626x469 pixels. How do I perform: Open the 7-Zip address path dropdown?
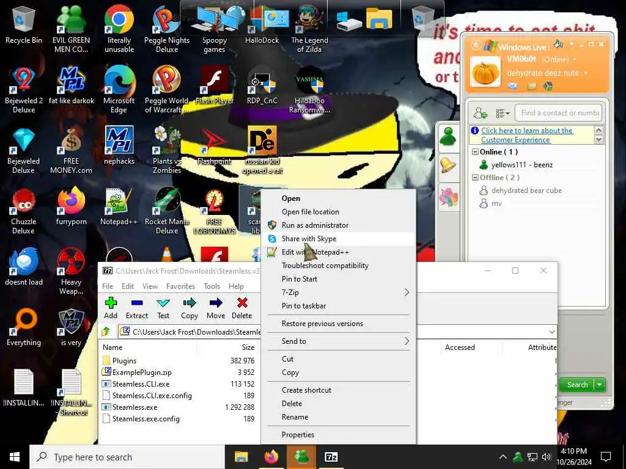pyautogui.click(x=551, y=332)
